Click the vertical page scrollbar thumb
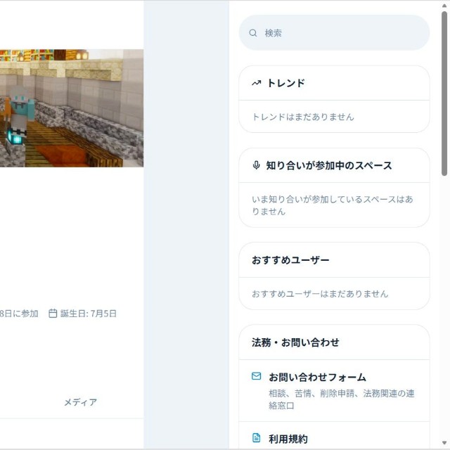 (x=444, y=91)
